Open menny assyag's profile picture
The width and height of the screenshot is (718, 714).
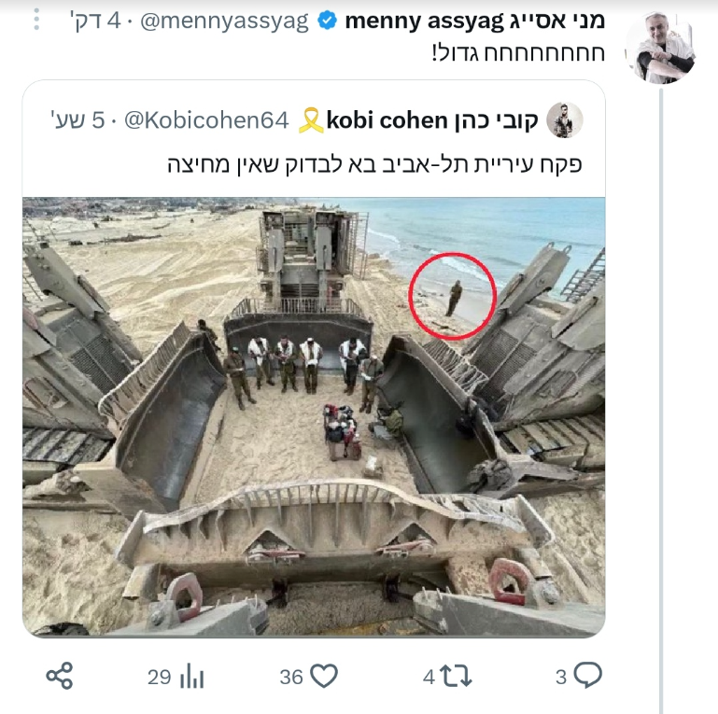(659, 49)
